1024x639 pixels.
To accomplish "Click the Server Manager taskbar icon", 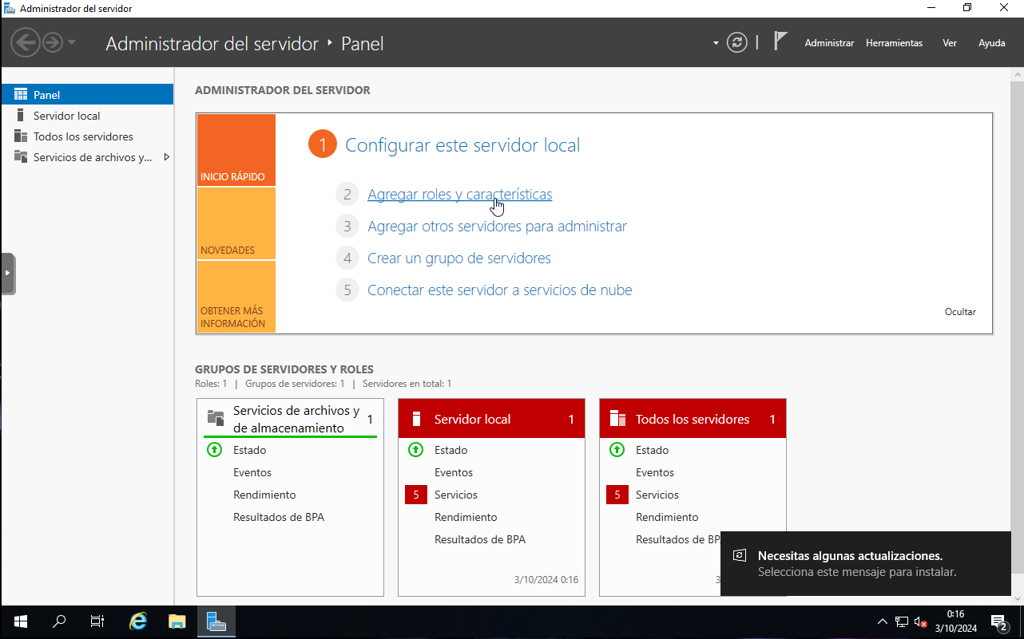I will pyautogui.click(x=216, y=621).
